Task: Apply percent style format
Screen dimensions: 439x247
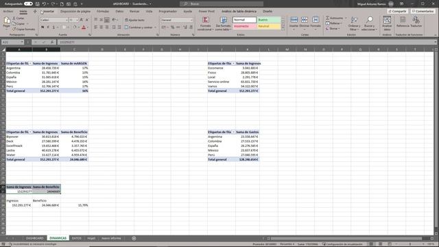Action: point(172,27)
